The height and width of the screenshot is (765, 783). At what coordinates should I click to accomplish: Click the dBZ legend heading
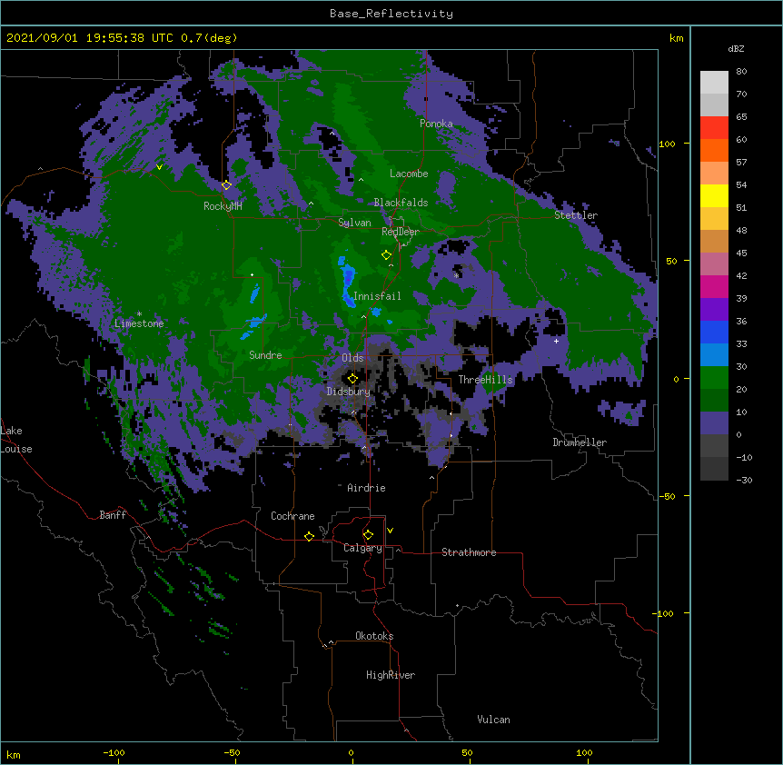pos(736,49)
